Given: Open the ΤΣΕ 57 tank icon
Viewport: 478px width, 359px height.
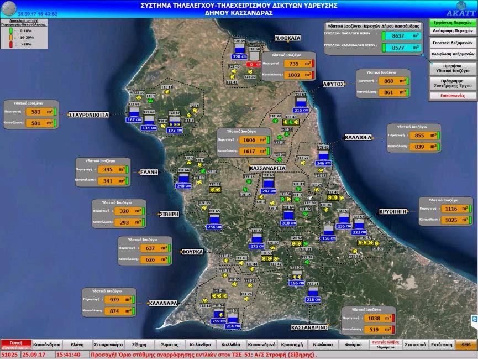Looking at the screenshot, I should tap(359, 225).
